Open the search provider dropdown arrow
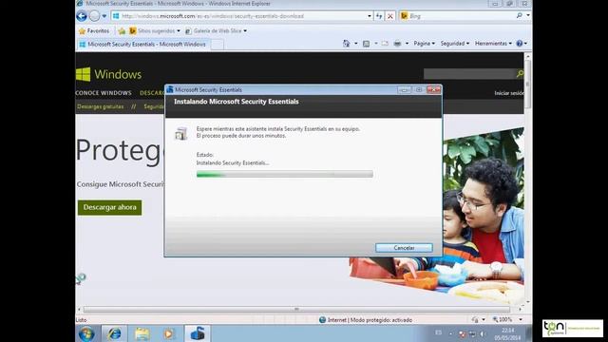The width and height of the screenshot is (608, 342). 528,16
